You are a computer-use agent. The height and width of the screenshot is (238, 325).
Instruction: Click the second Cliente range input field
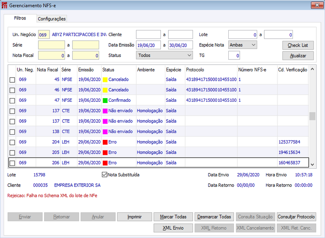pyautogui.click(x=180, y=34)
